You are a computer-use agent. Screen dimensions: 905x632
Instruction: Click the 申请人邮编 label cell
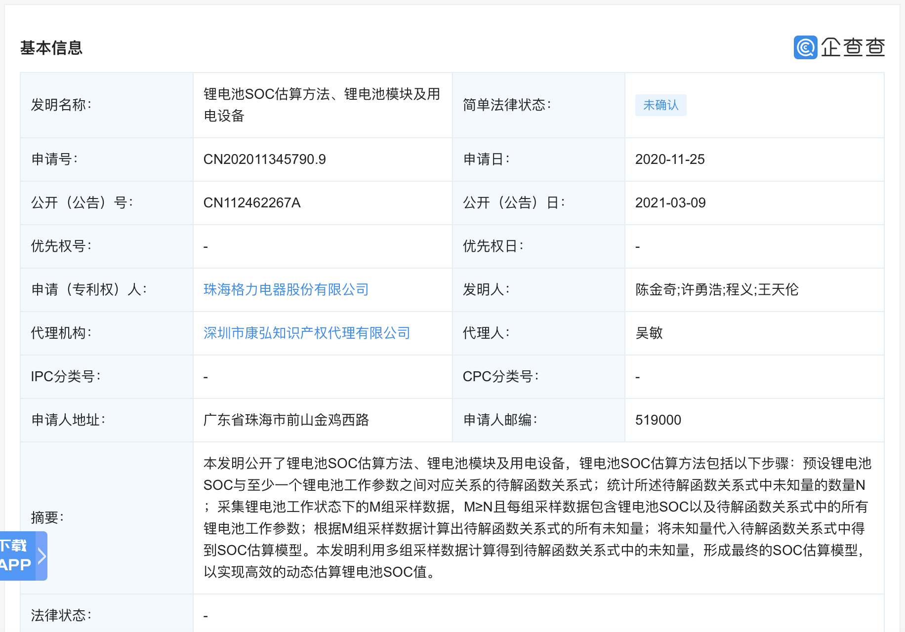(538, 420)
